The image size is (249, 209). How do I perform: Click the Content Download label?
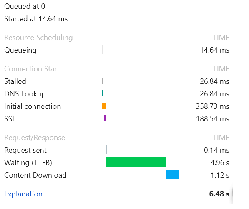[35, 175]
